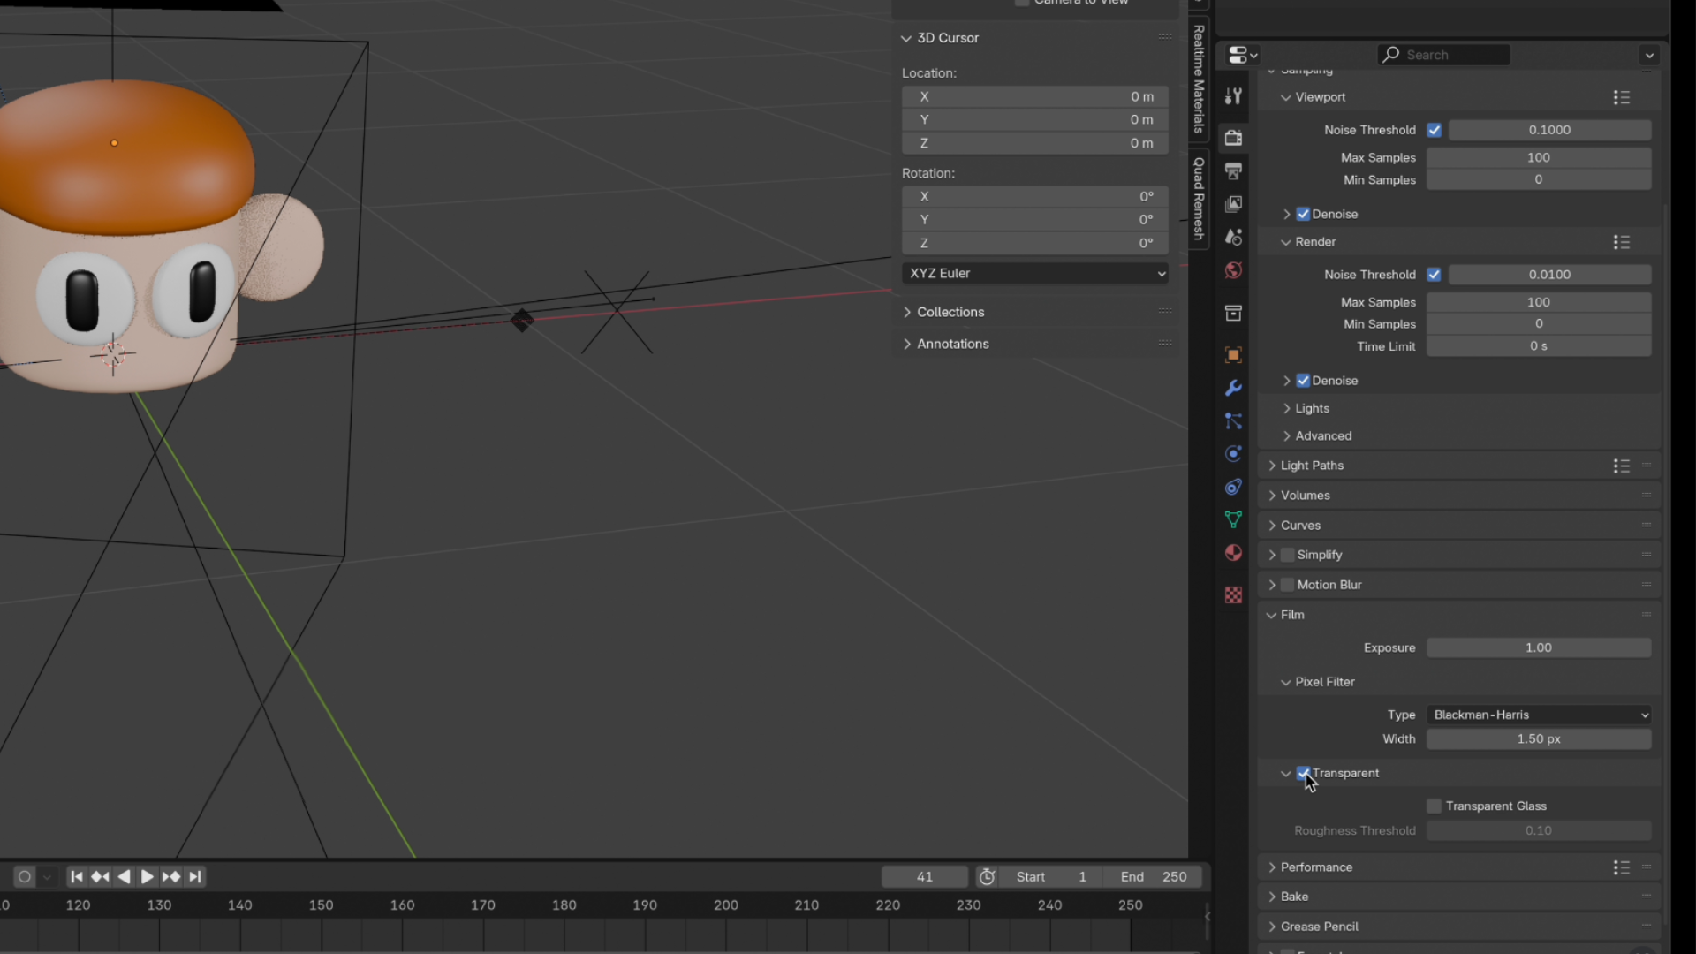
Task: Toggle the auto keying record button
Action: pos(25,877)
